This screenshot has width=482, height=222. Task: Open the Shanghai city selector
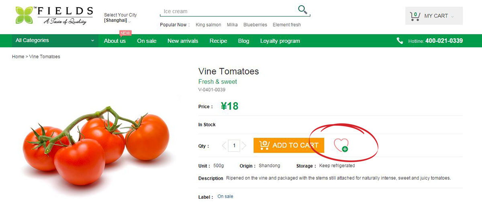[117, 20]
